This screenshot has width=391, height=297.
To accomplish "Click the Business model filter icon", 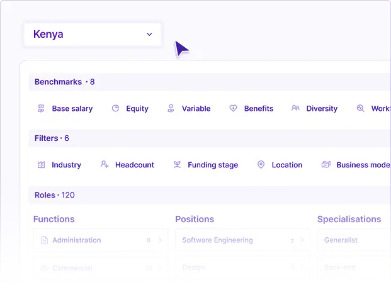I will (326, 165).
